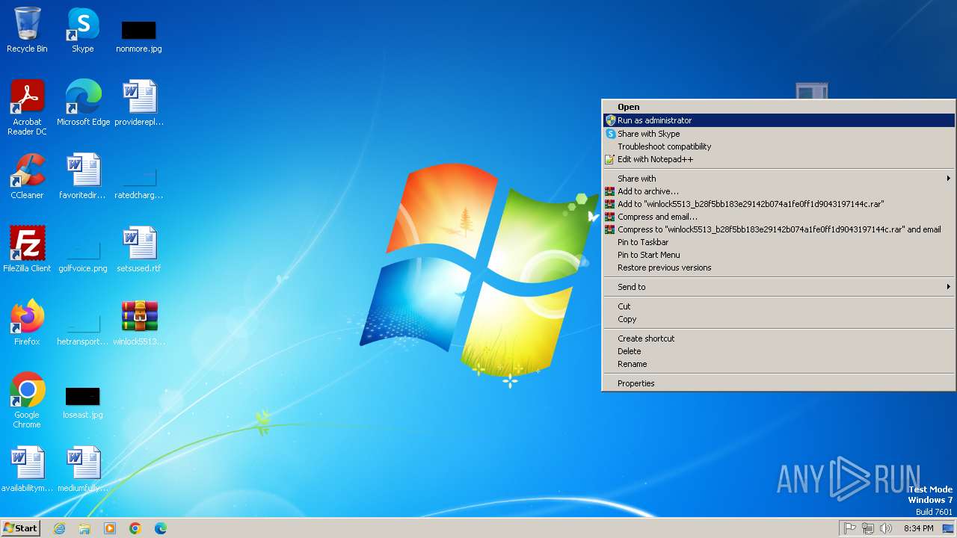Expand the Share with submenu

pos(779,179)
